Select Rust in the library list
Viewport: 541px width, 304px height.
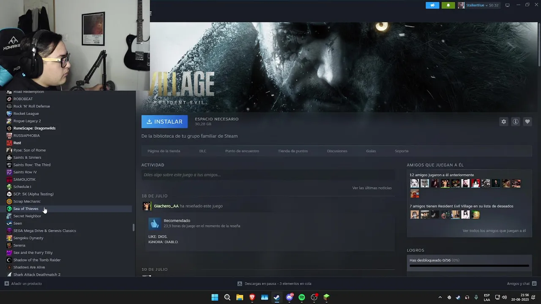point(17,143)
